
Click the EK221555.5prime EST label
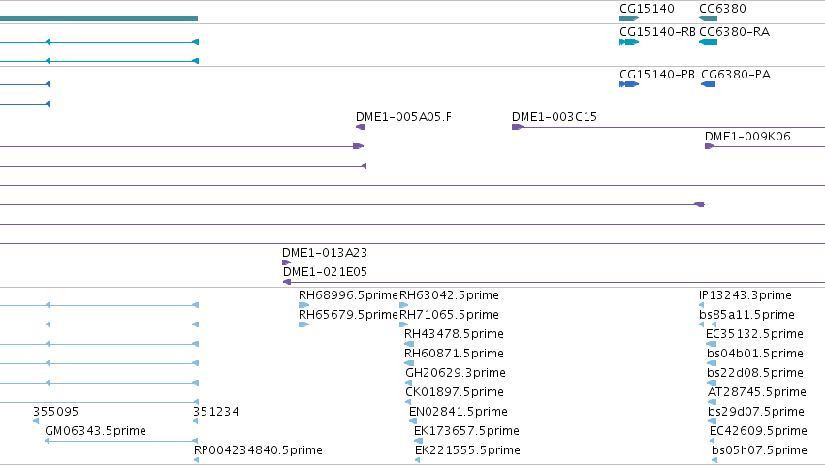pos(467,450)
